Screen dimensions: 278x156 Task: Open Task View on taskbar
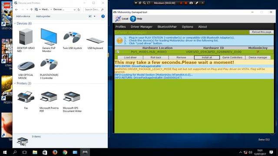pyautogui.click(x=24, y=152)
